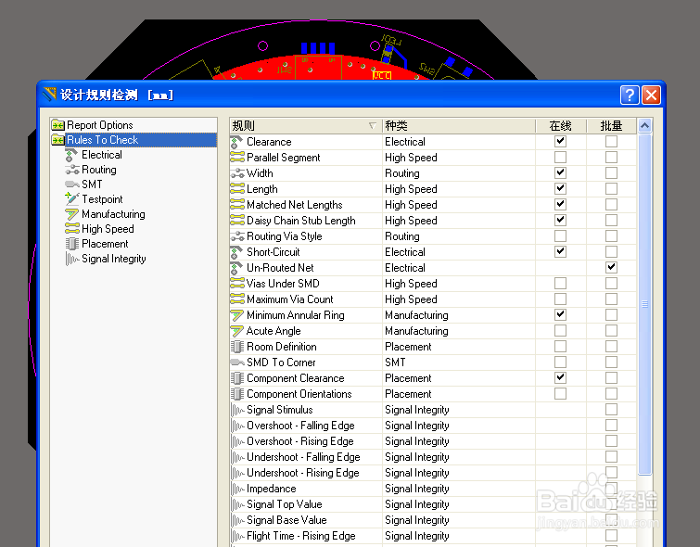This screenshot has width=700, height=547.
Task: Click the Routing Via Style rule icon
Action: pyautogui.click(x=237, y=236)
